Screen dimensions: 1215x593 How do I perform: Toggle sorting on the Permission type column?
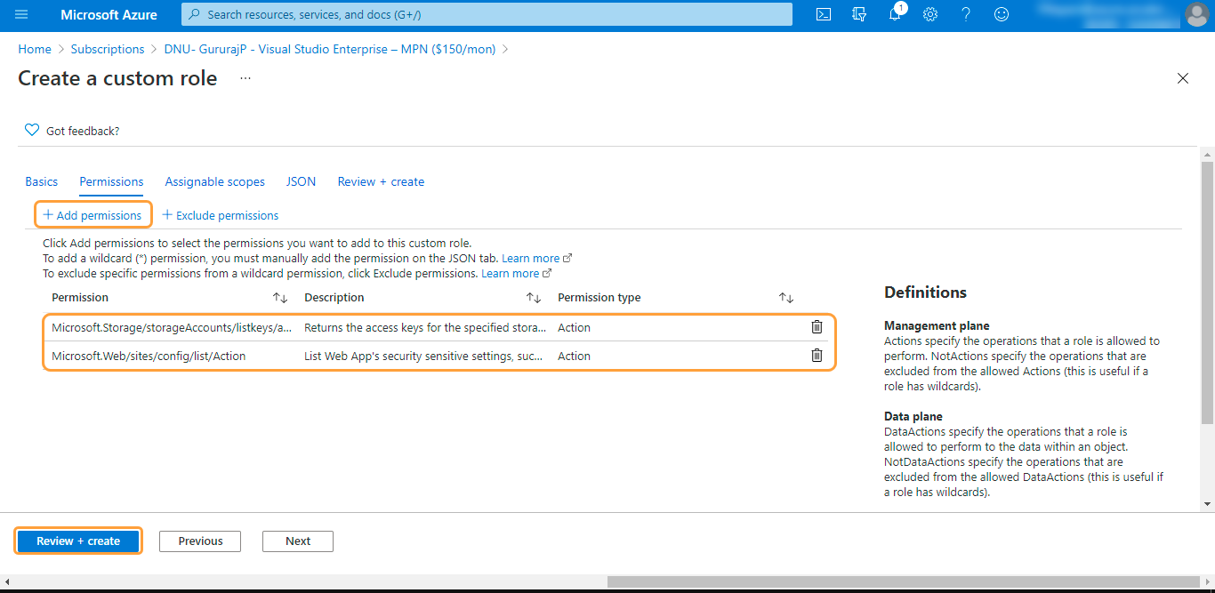point(786,297)
